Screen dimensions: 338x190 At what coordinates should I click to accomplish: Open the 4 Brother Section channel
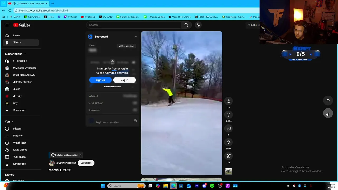[21, 82]
